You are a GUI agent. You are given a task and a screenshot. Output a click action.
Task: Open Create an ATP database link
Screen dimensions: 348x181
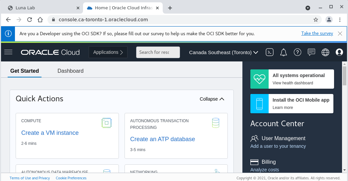click(162, 139)
